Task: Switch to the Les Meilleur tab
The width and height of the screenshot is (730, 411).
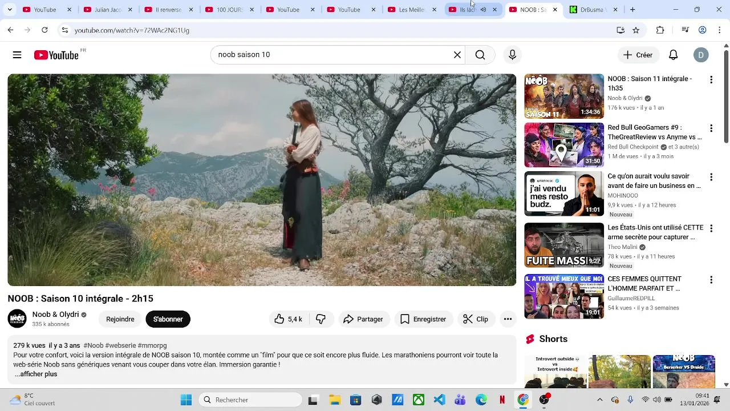Action: [411, 10]
